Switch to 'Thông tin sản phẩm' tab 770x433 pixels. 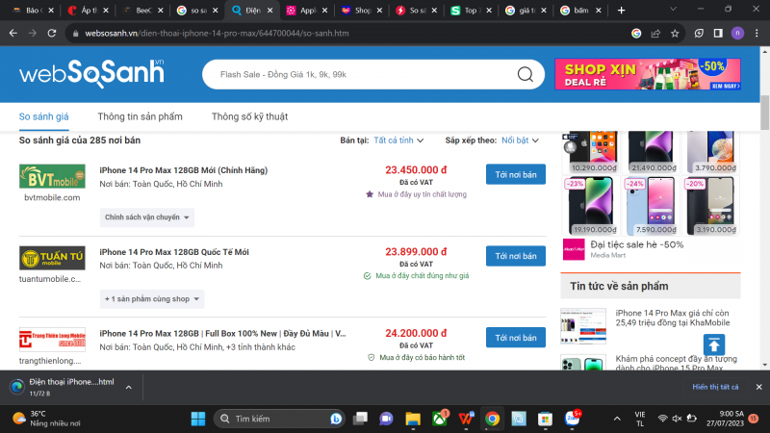tap(140, 116)
